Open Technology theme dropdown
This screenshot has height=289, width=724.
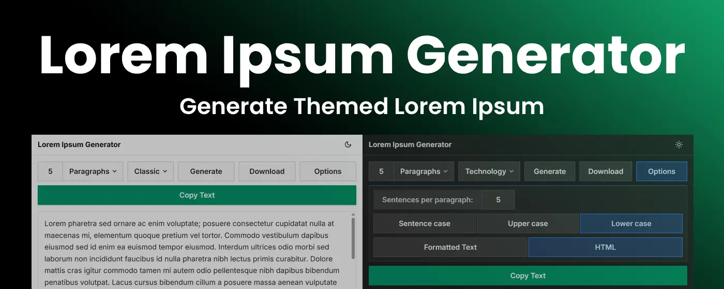489,171
